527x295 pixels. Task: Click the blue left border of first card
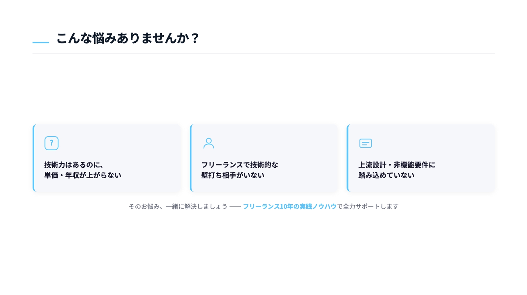(x=34, y=158)
